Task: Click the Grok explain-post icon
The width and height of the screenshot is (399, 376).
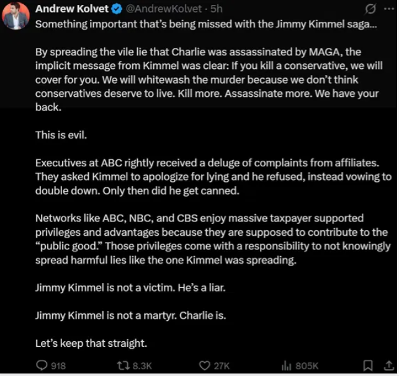Action: [x=370, y=9]
